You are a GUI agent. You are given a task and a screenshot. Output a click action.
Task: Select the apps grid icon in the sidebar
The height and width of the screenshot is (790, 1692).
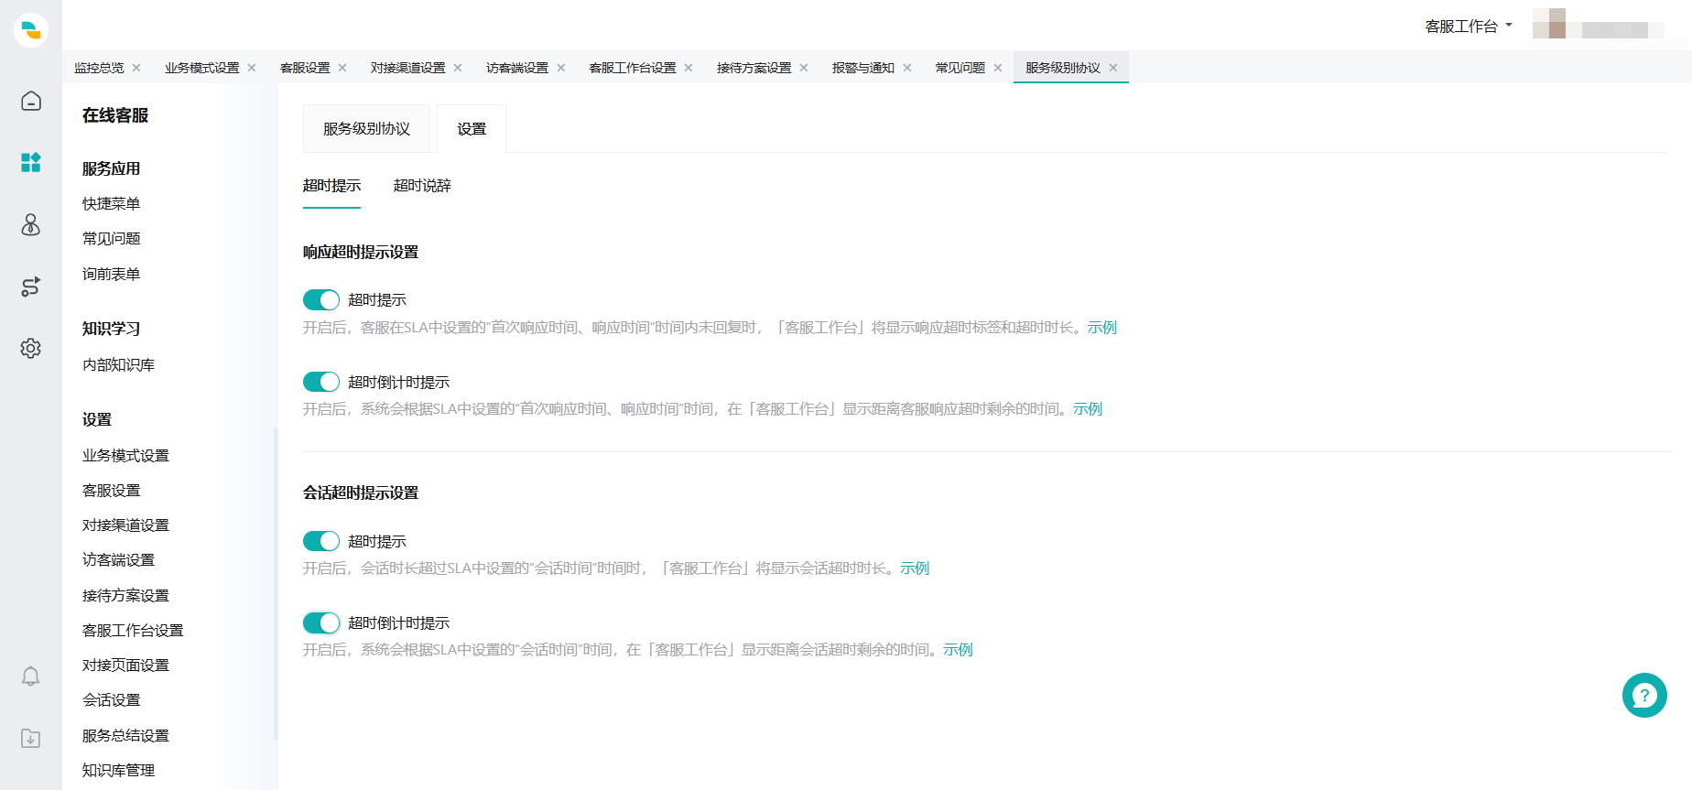[x=31, y=163]
